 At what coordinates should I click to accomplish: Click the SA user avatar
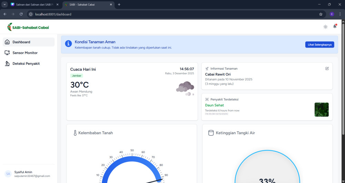pos(8,174)
